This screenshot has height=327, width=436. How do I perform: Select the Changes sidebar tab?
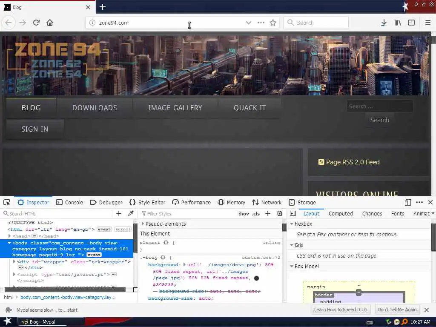(372, 214)
